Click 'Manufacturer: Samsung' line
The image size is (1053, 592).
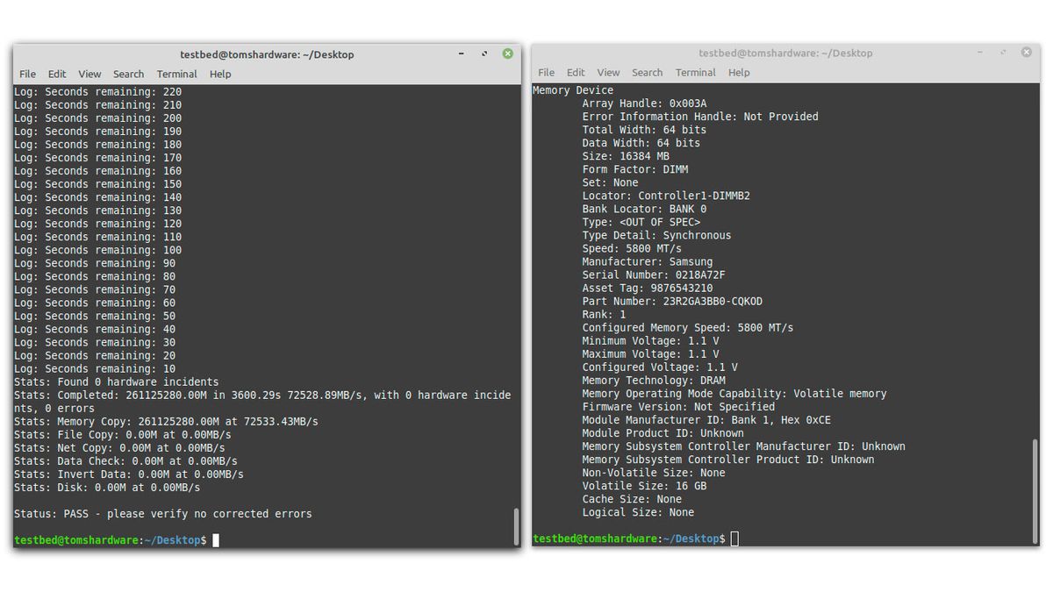click(648, 261)
